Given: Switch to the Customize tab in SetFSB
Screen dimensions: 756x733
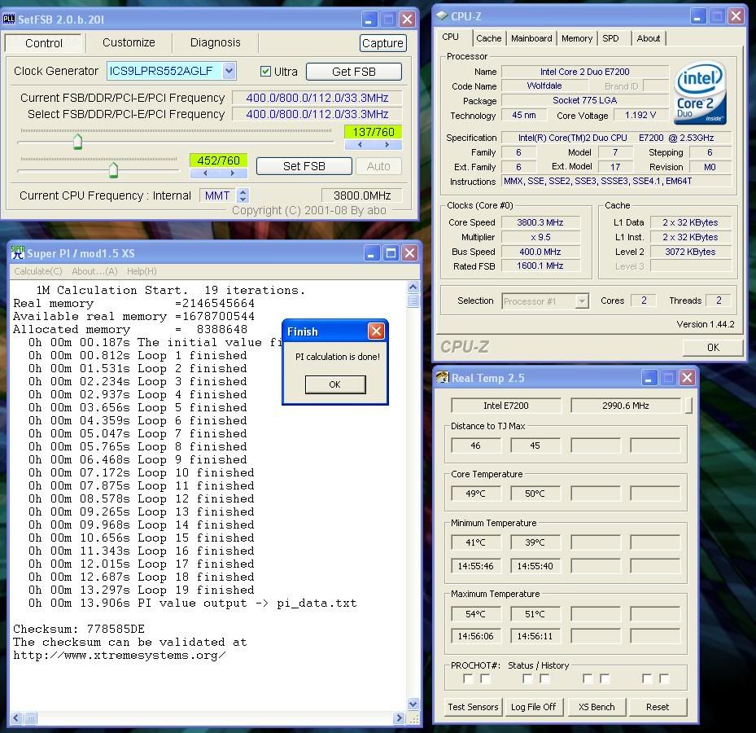Looking at the screenshot, I should [129, 42].
